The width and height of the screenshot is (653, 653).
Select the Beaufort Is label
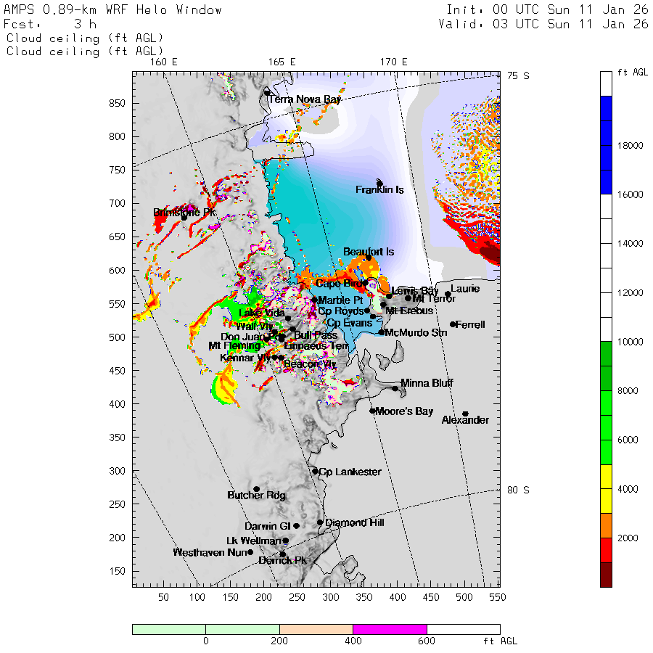369,252
